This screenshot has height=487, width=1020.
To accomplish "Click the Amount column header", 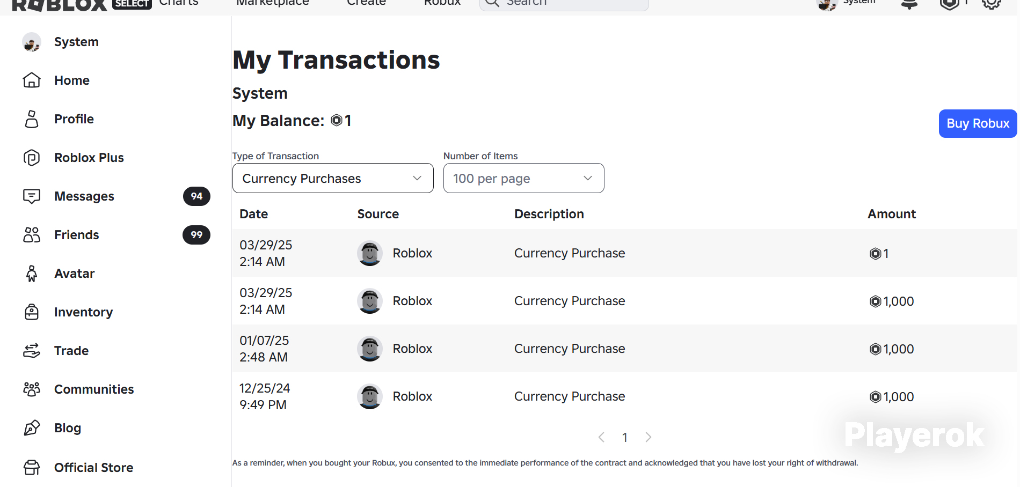I will point(892,214).
